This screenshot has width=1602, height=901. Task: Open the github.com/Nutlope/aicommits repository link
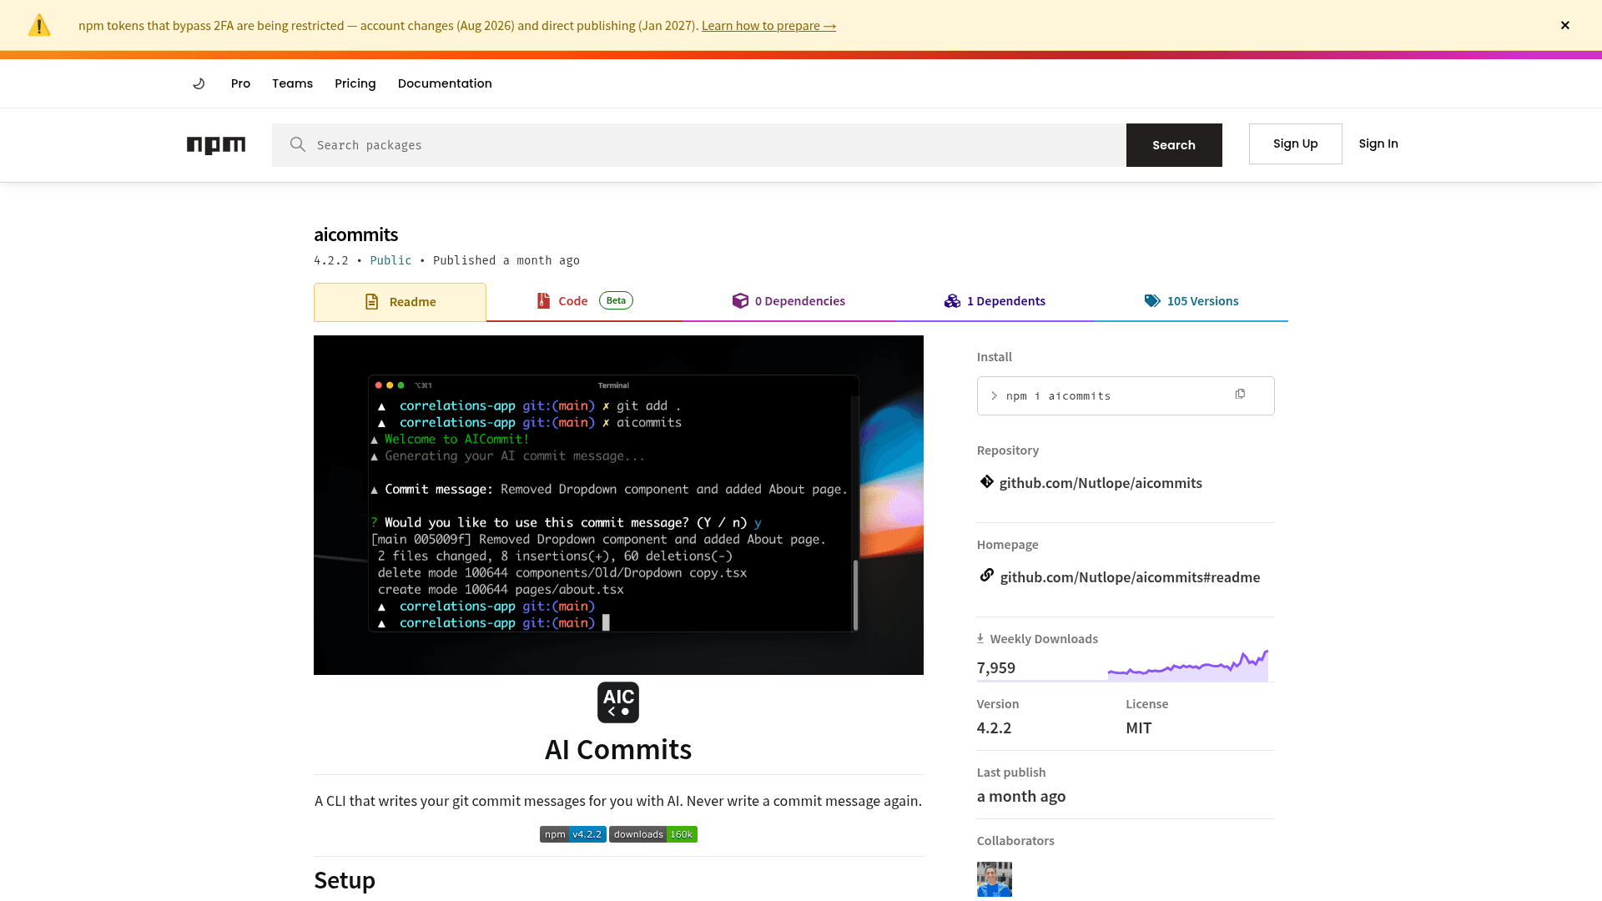tap(1101, 483)
